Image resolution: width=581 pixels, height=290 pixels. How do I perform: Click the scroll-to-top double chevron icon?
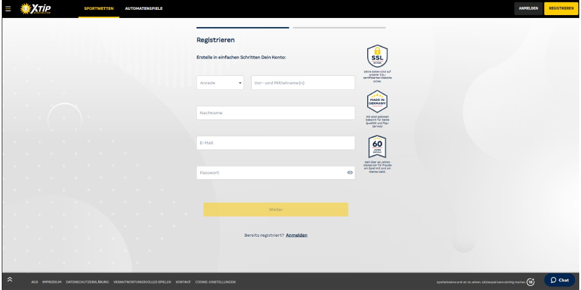(10, 280)
